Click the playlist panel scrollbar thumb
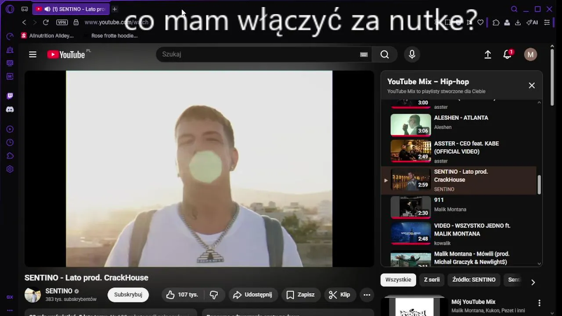Screen dimensions: 562x316 (x=539, y=184)
